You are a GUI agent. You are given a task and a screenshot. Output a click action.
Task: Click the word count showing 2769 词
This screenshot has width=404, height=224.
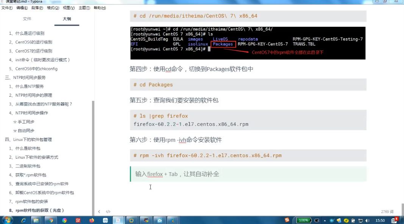[387, 212]
